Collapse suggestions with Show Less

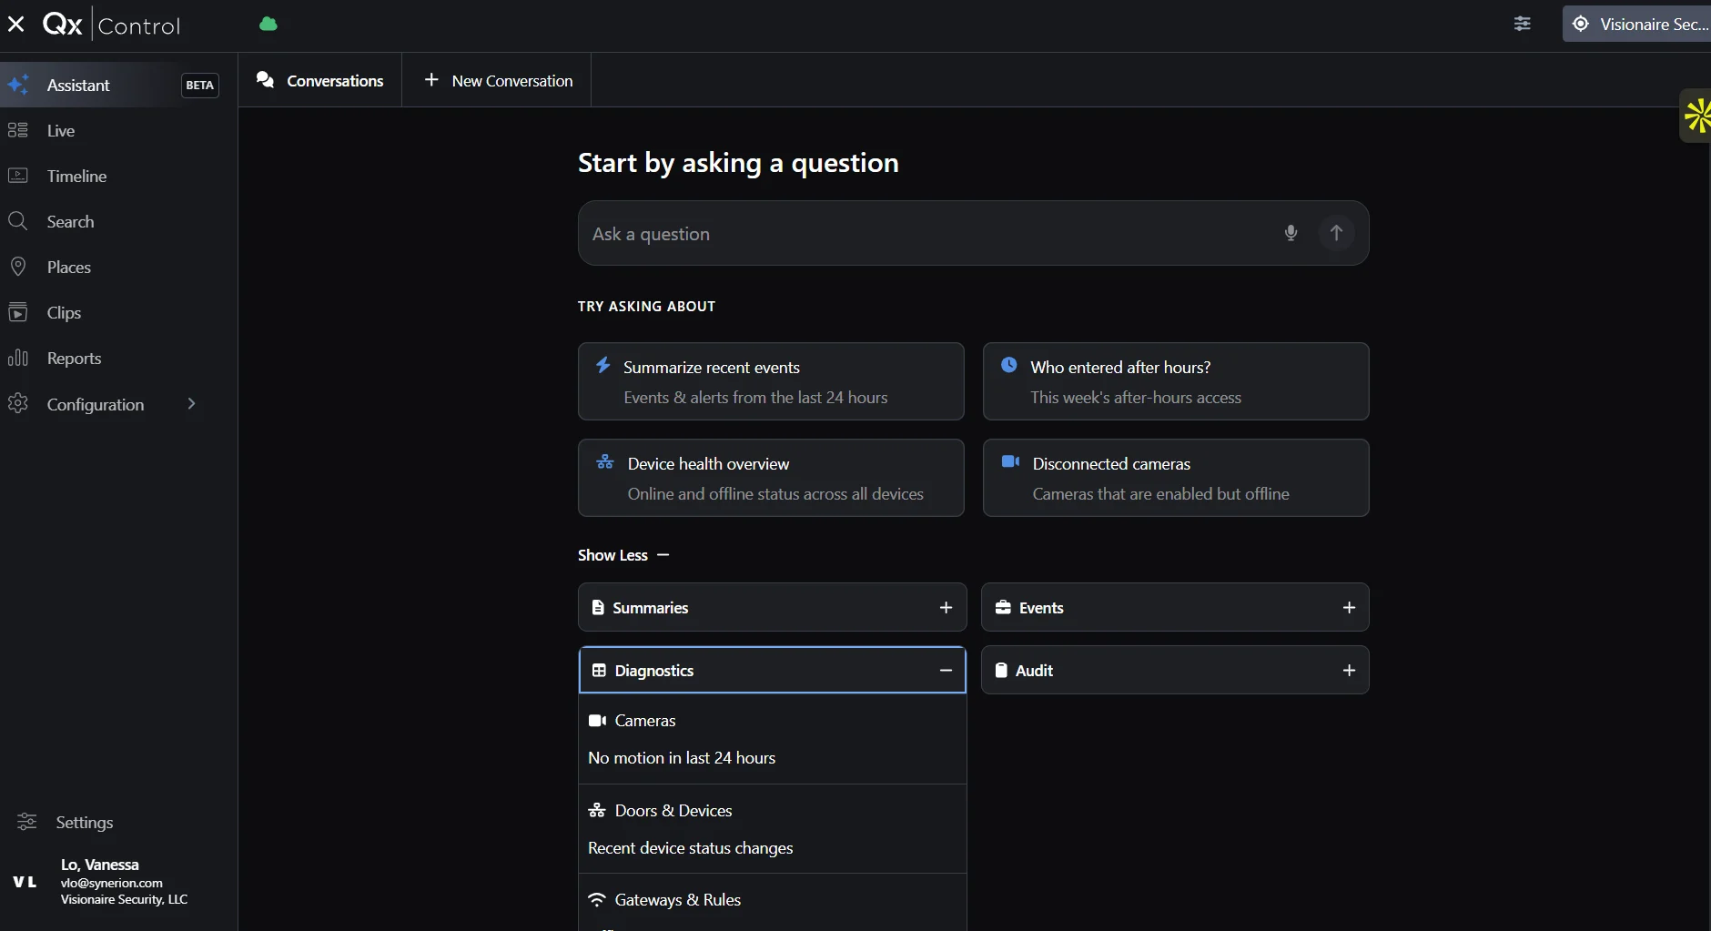pos(623,555)
